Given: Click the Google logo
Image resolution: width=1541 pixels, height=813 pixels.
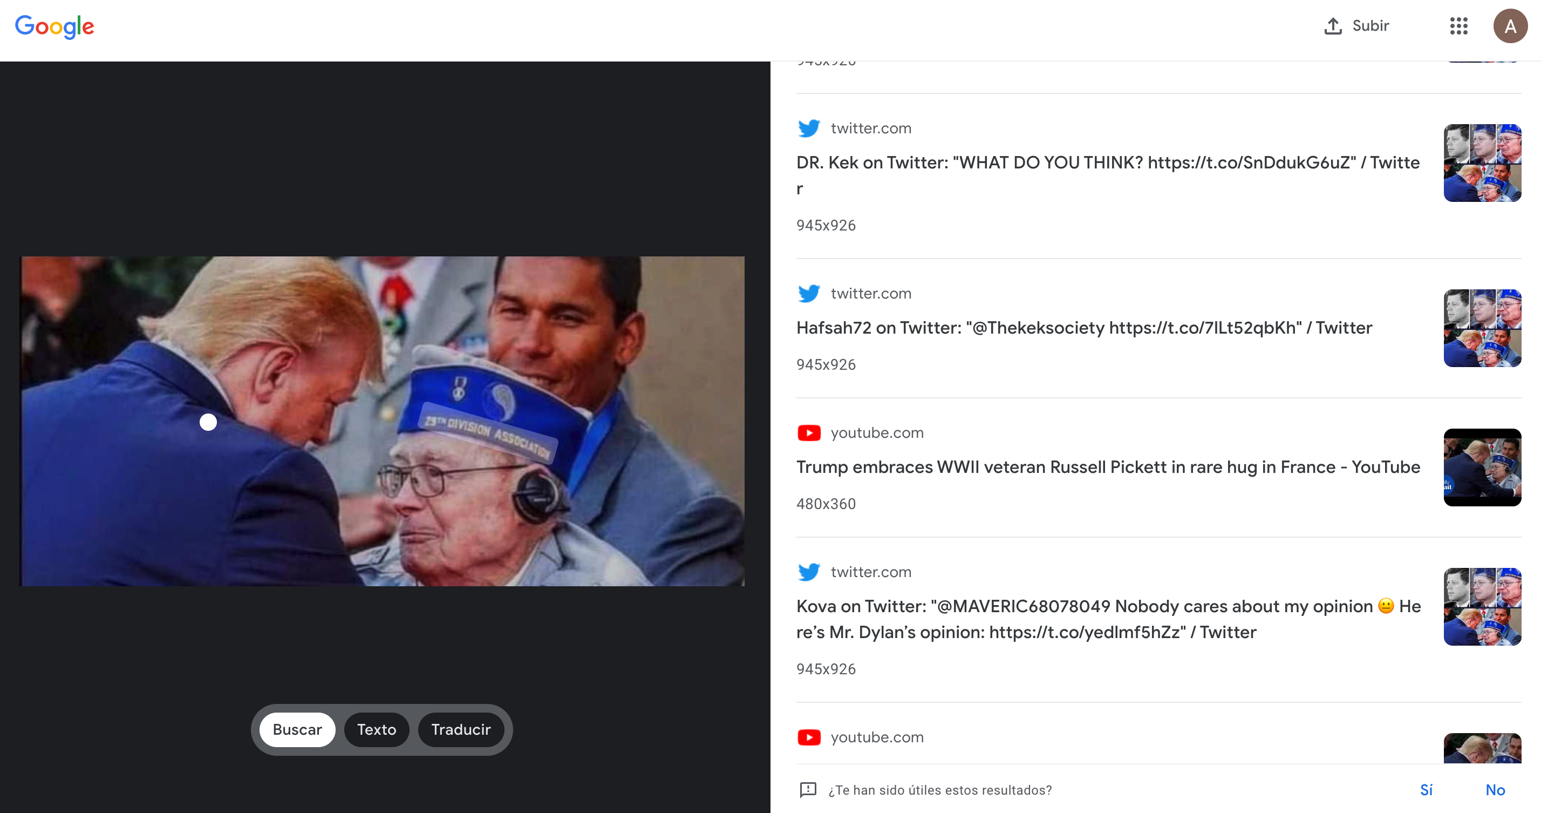Looking at the screenshot, I should (x=54, y=26).
